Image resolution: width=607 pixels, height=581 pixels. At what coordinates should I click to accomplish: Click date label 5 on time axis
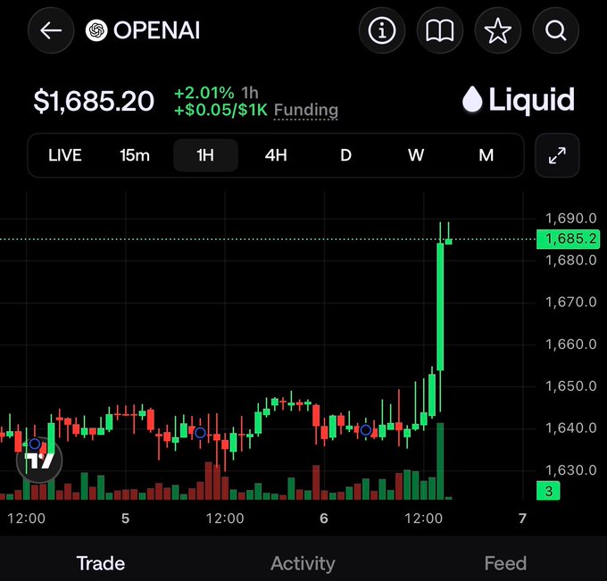(x=125, y=519)
